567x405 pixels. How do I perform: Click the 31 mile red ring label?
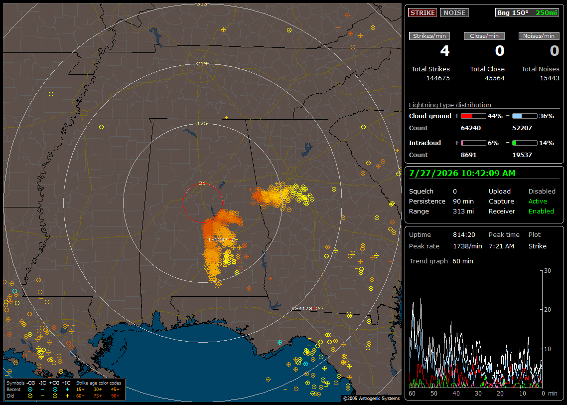click(x=202, y=183)
